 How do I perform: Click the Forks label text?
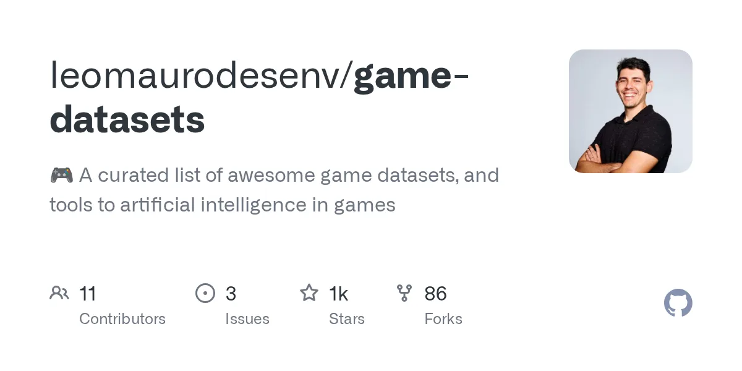(443, 319)
